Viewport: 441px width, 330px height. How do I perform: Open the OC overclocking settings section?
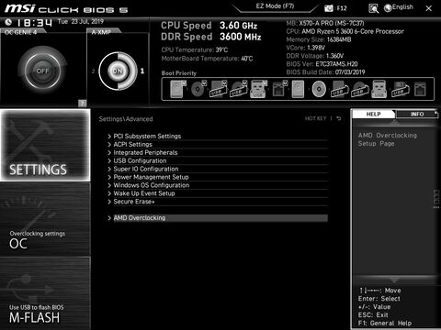tap(45, 219)
